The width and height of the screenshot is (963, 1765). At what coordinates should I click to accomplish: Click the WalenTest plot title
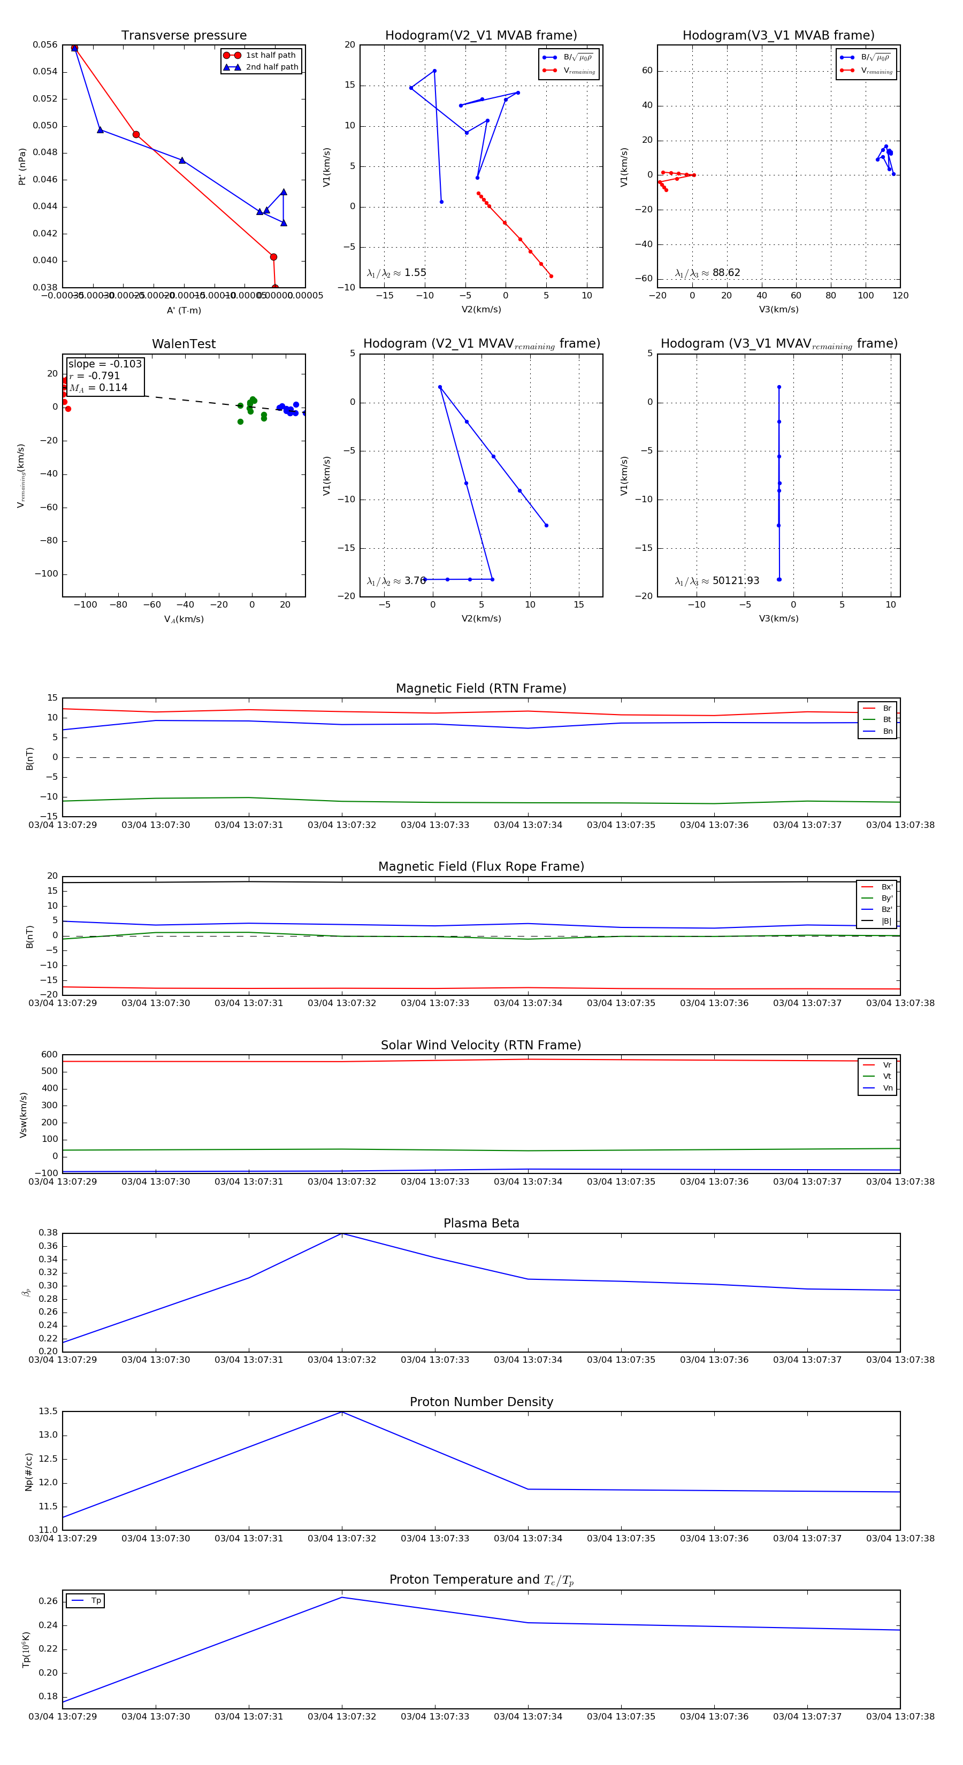coord(184,344)
